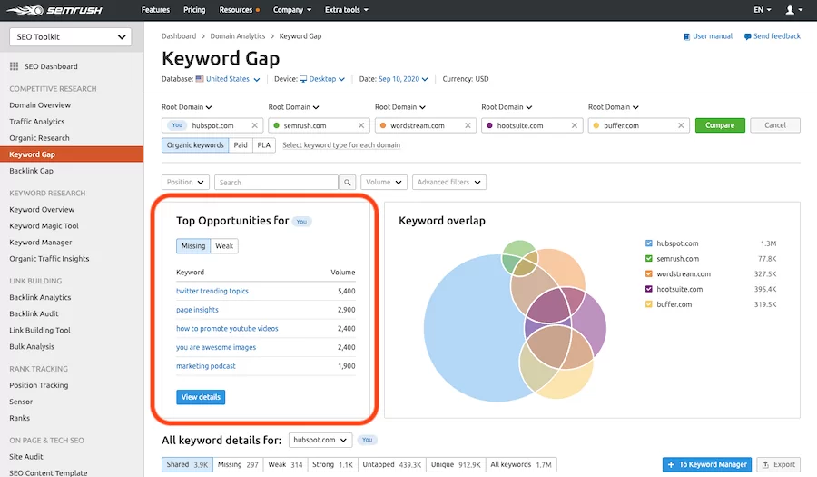This screenshot has width=817, height=477.
Task: Open twitter trending topics keyword link
Action: 212,291
